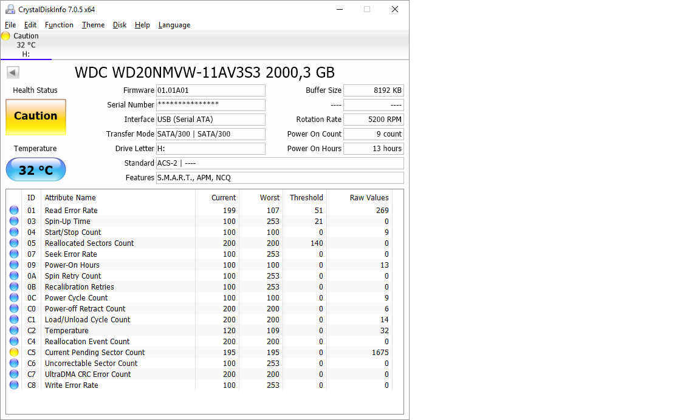The width and height of the screenshot is (700, 420).
Task: Click the blue status icon for Power Cycle Count
Action: pos(15,297)
